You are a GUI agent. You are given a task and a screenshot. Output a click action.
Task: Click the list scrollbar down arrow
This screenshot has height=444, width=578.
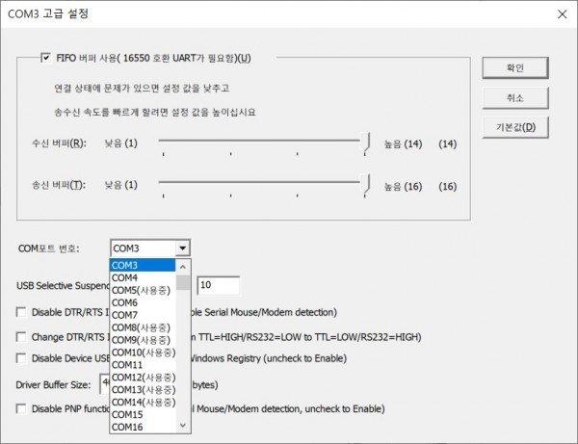pos(183,426)
